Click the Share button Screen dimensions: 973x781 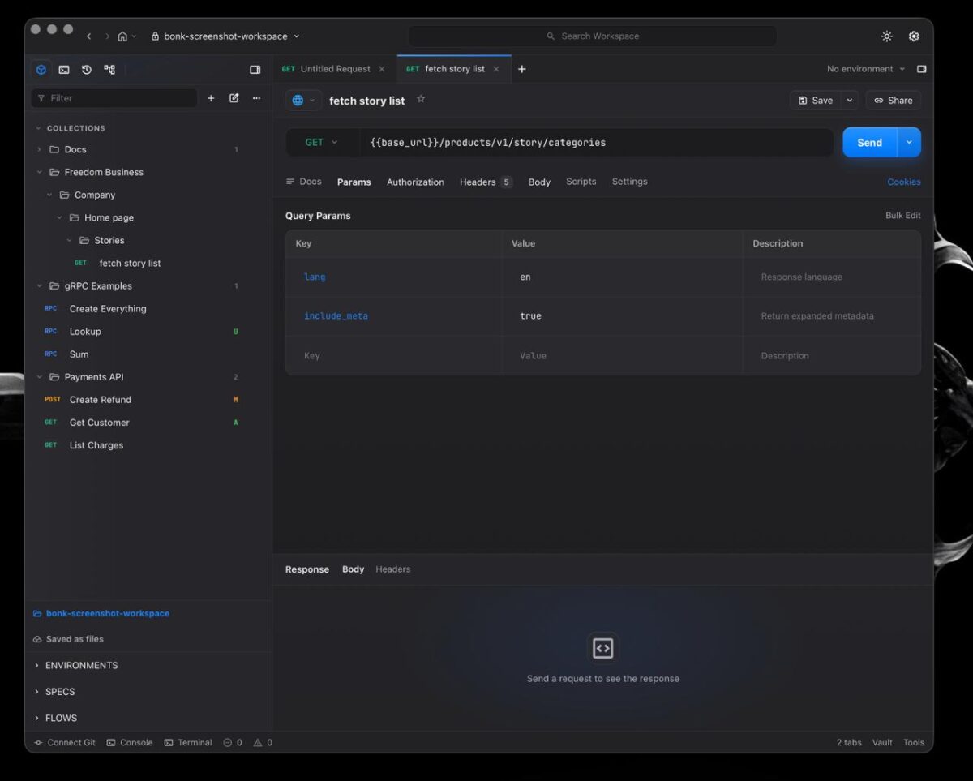tap(893, 101)
